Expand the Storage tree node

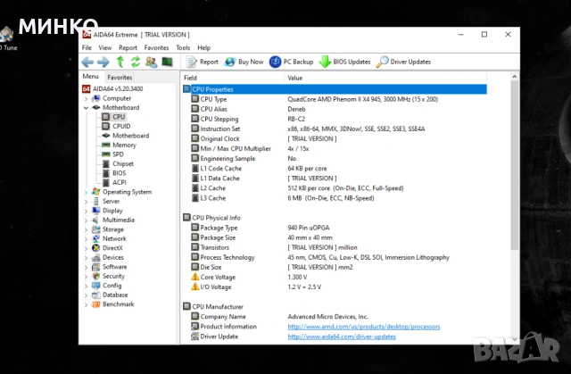coord(86,229)
